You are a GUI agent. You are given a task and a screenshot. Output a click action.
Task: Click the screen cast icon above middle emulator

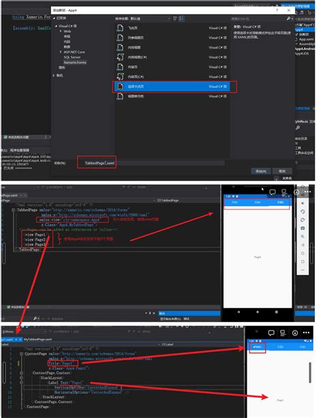point(284,192)
